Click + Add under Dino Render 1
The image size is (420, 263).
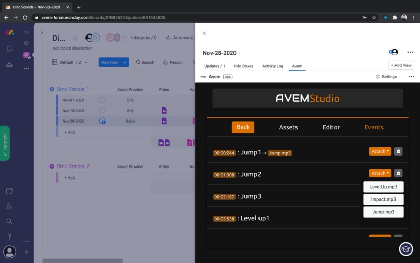[70, 132]
